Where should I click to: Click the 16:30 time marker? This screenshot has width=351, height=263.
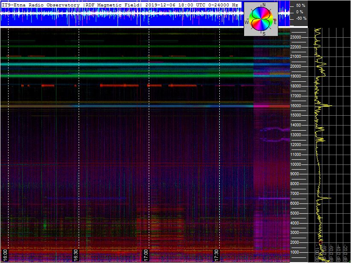click(76, 255)
